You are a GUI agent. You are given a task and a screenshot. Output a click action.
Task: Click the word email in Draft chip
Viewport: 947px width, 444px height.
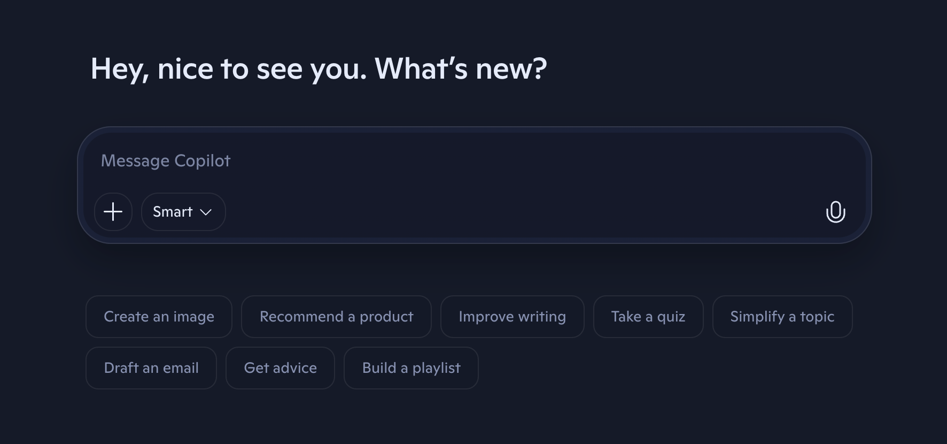(181, 368)
